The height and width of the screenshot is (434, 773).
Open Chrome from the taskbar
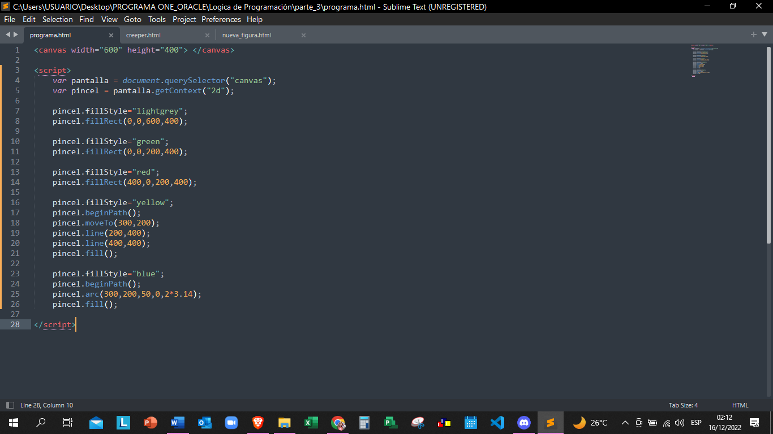click(338, 423)
